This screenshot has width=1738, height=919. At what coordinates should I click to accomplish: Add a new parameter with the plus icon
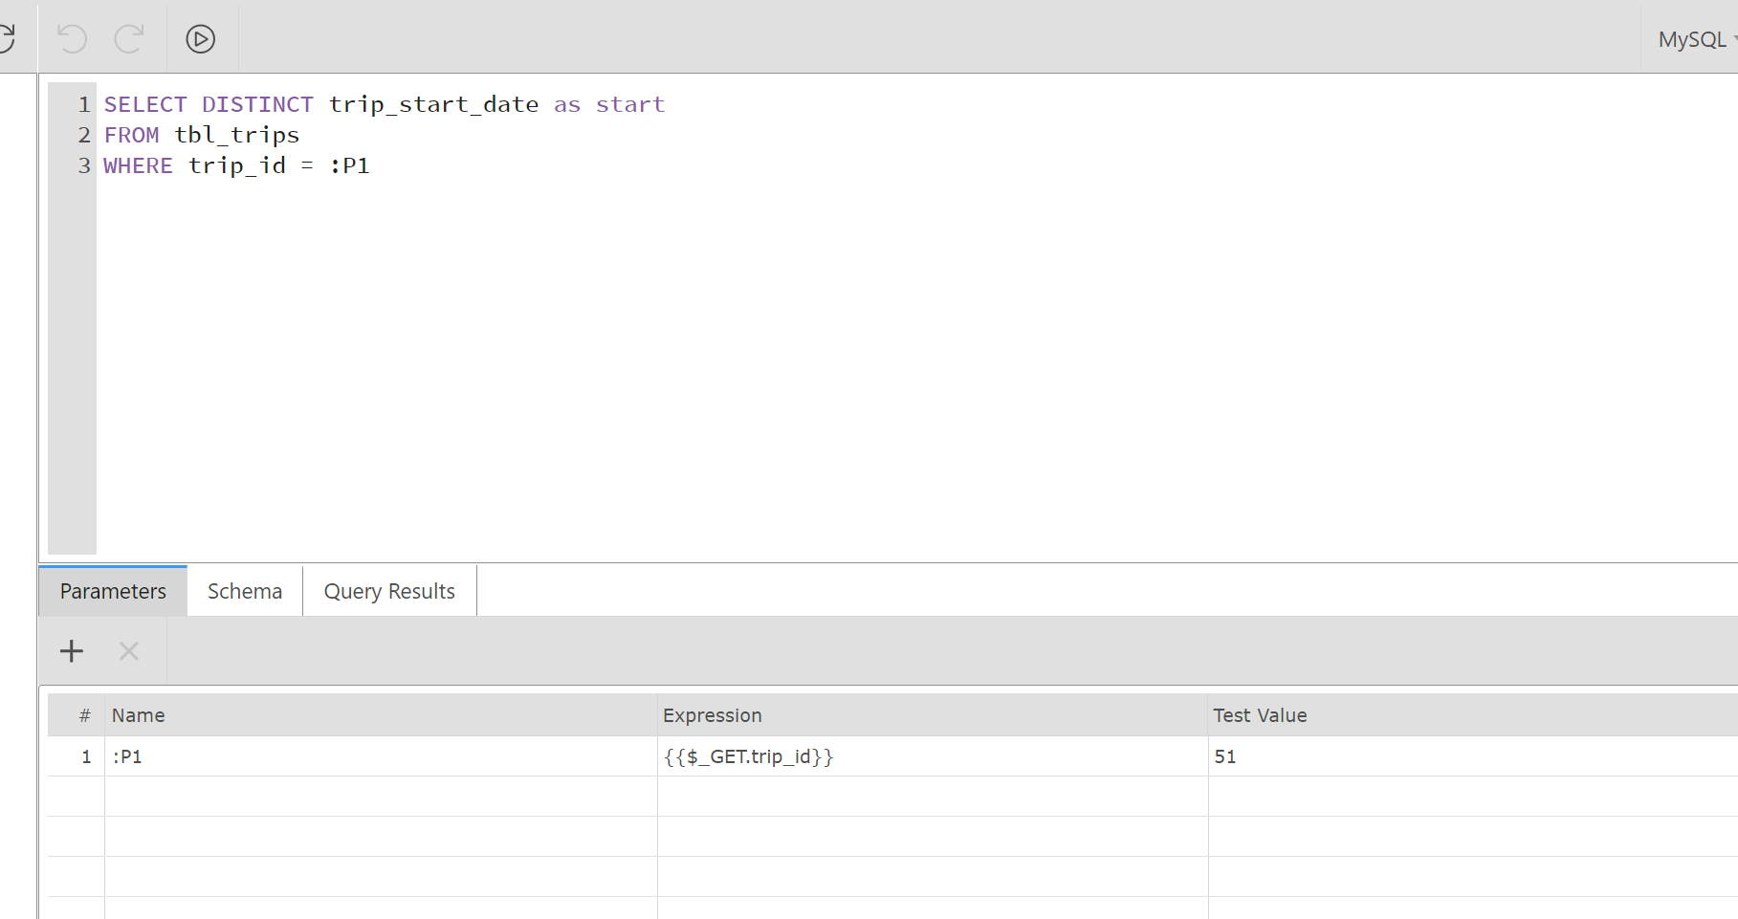point(71,650)
